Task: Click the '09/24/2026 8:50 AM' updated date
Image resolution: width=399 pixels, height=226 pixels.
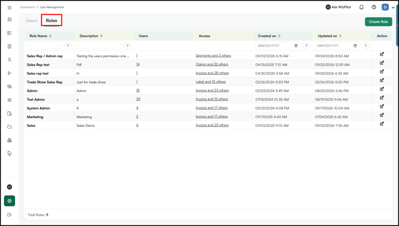Action: pyautogui.click(x=332, y=56)
